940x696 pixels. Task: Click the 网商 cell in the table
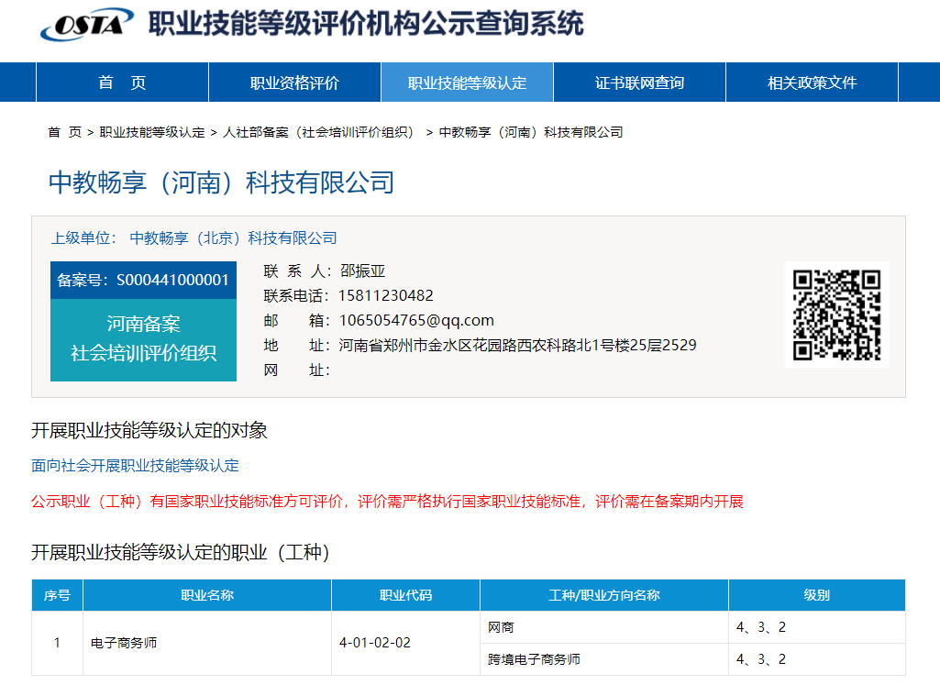click(604, 627)
